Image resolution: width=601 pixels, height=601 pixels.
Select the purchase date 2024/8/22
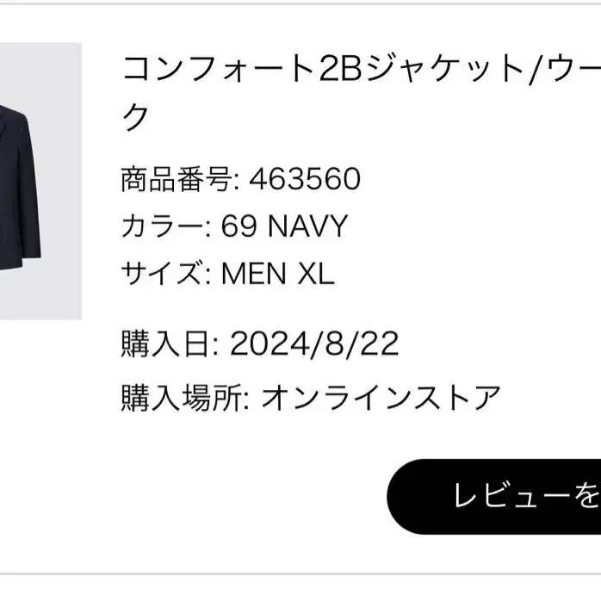point(314,344)
